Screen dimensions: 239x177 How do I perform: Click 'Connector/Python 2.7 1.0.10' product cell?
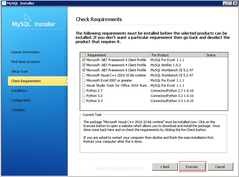click(x=172, y=91)
